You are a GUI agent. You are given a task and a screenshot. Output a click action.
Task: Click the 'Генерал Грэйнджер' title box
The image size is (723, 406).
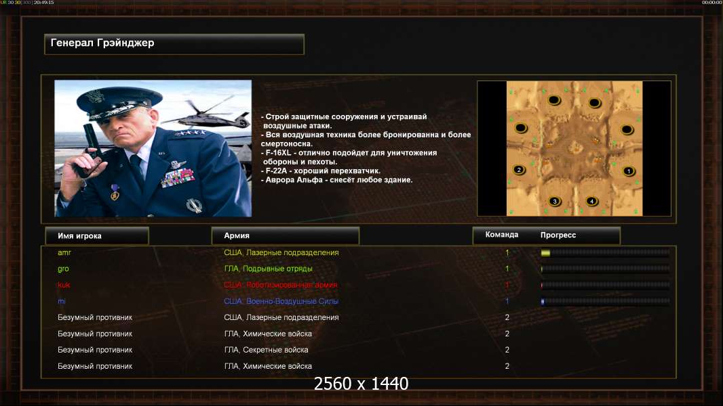click(174, 44)
